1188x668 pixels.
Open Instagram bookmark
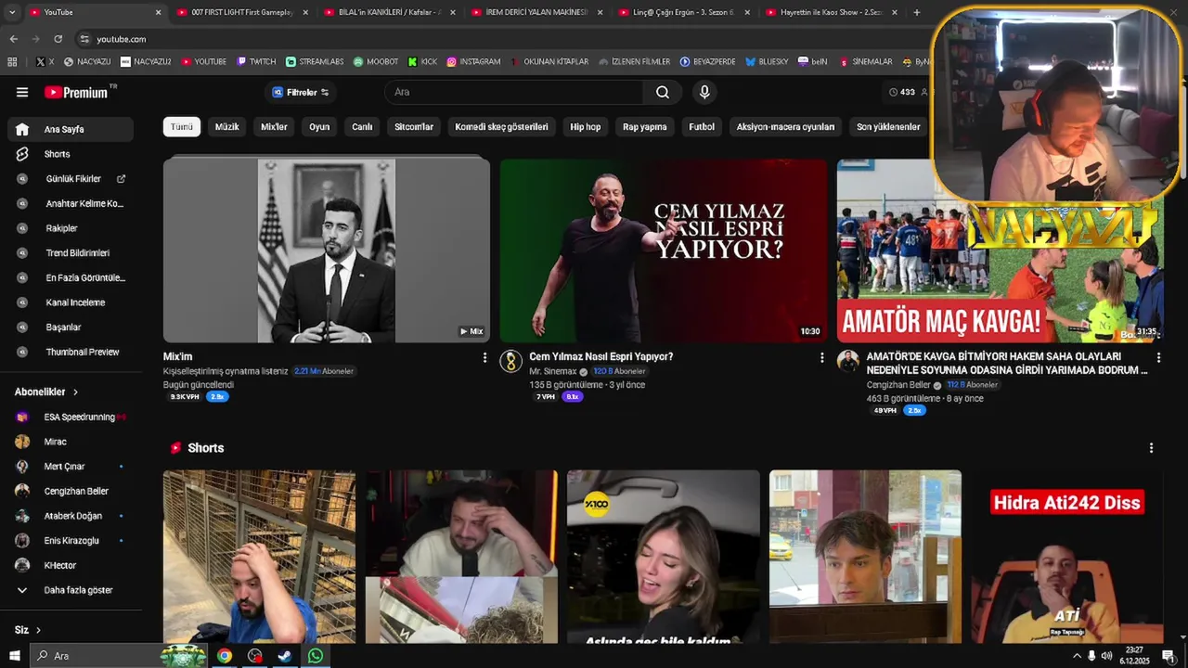[473, 62]
